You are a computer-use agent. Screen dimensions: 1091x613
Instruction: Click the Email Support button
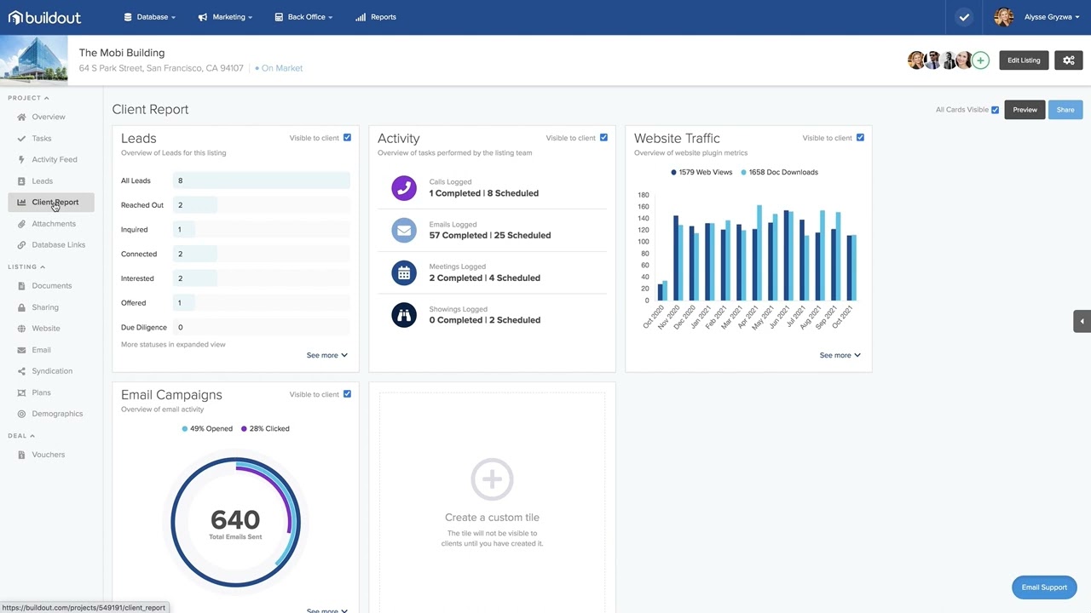(1044, 587)
